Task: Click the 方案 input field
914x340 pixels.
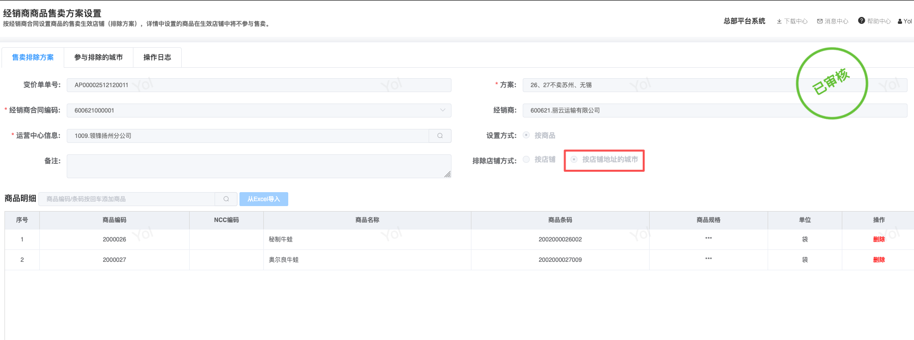Action: [715, 85]
